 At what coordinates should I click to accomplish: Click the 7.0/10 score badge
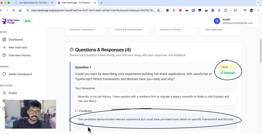(x=228, y=67)
